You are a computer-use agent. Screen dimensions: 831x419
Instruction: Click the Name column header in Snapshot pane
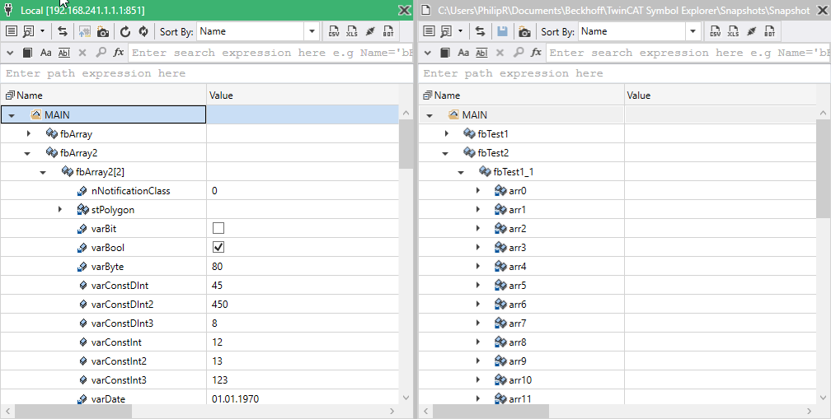[x=522, y=95]
